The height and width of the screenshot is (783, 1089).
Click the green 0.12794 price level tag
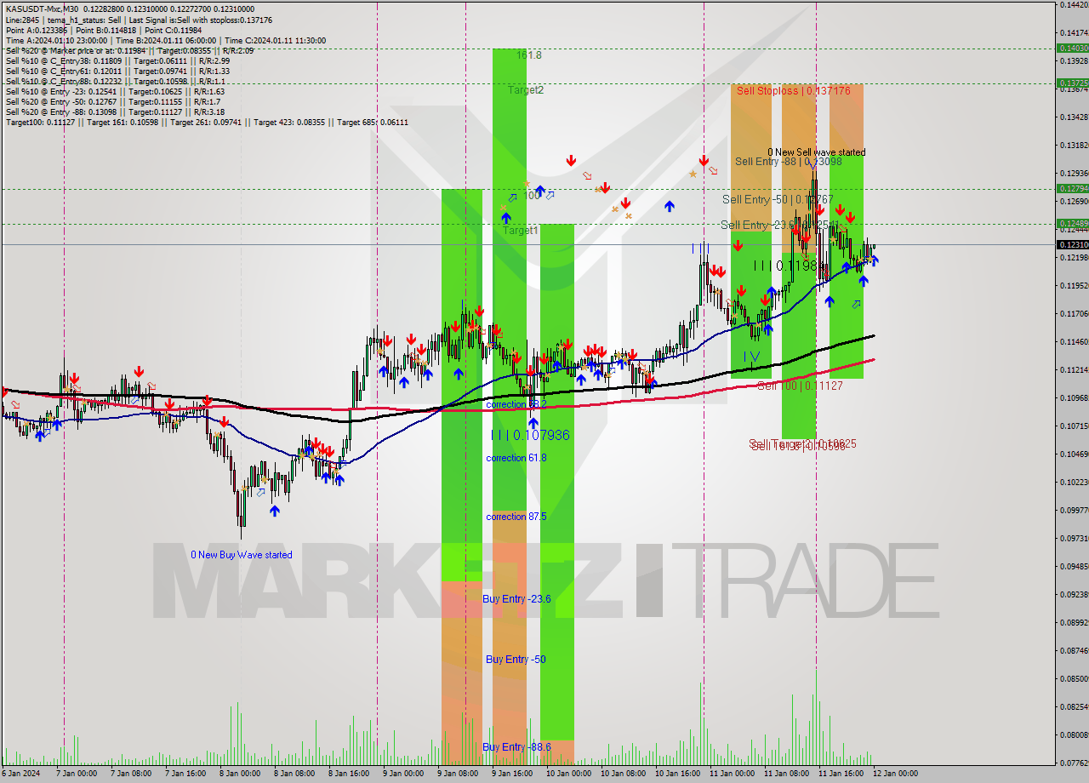(x=1072, y=188)
